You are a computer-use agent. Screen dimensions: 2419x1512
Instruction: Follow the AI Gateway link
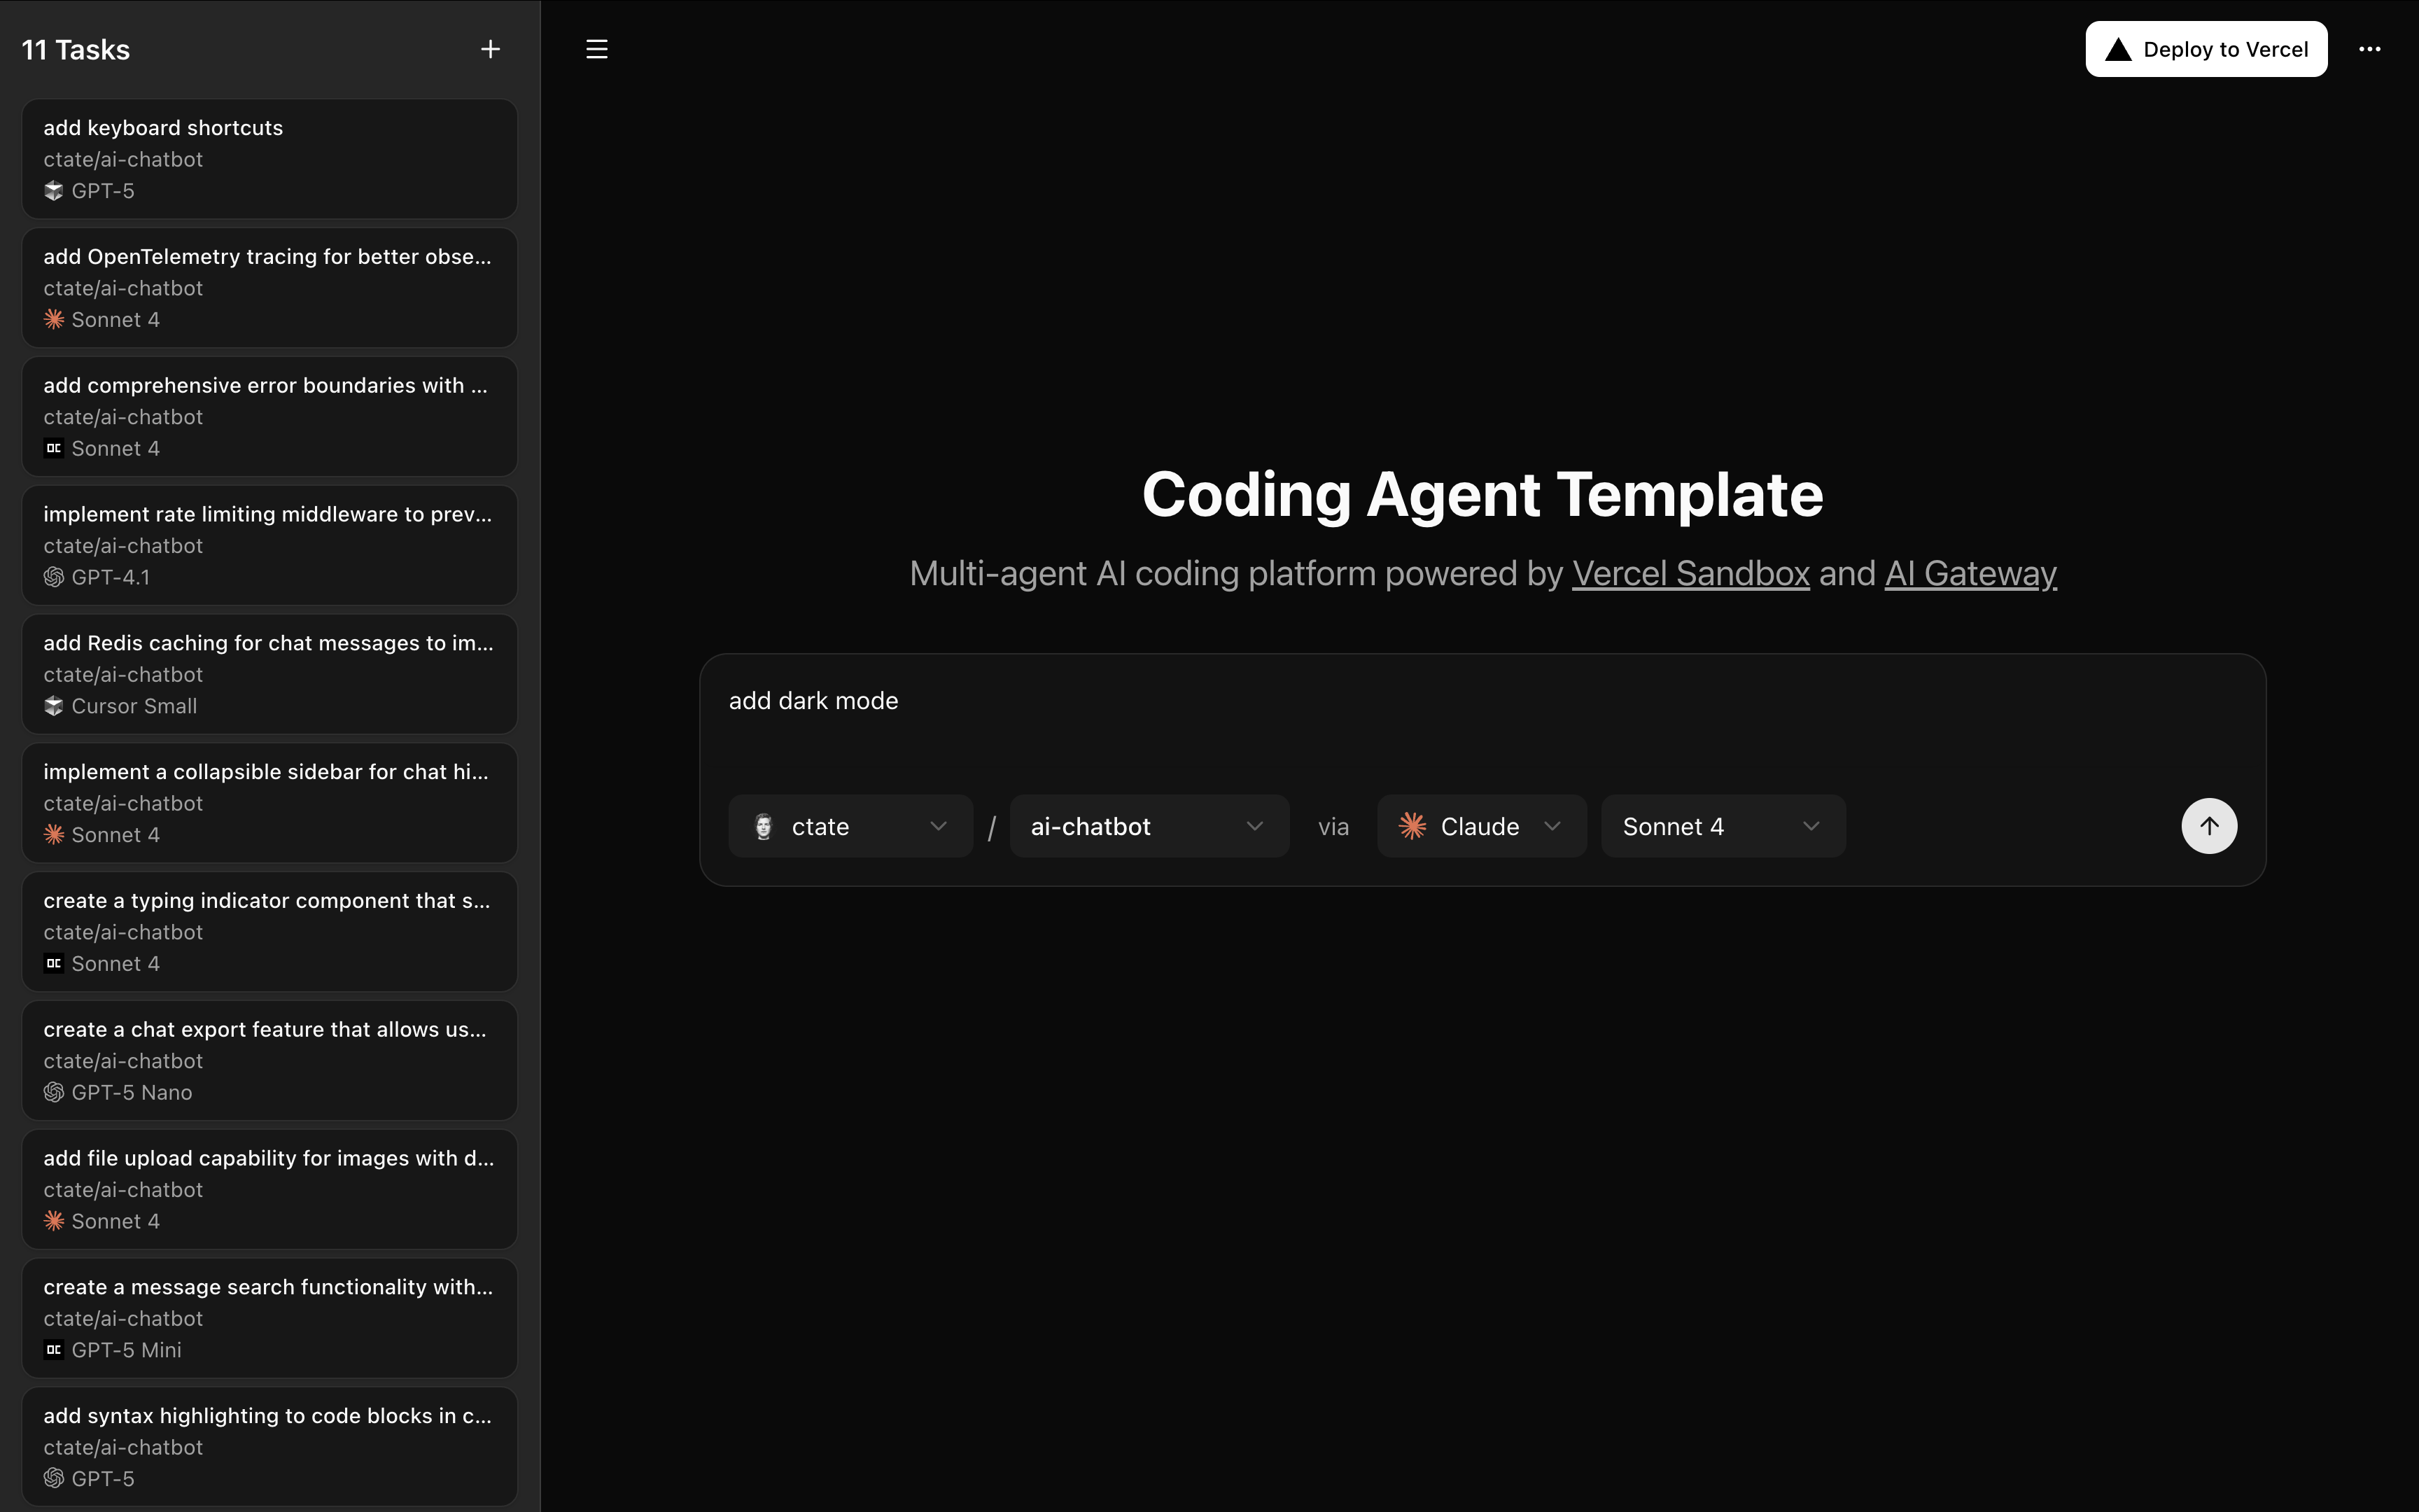tap(1969, 574)
